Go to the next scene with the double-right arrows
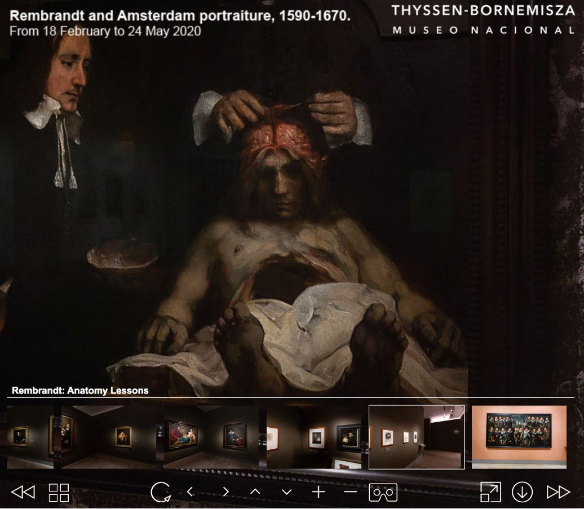Viewport: 584px width, 509px height. tap(558, 492)
